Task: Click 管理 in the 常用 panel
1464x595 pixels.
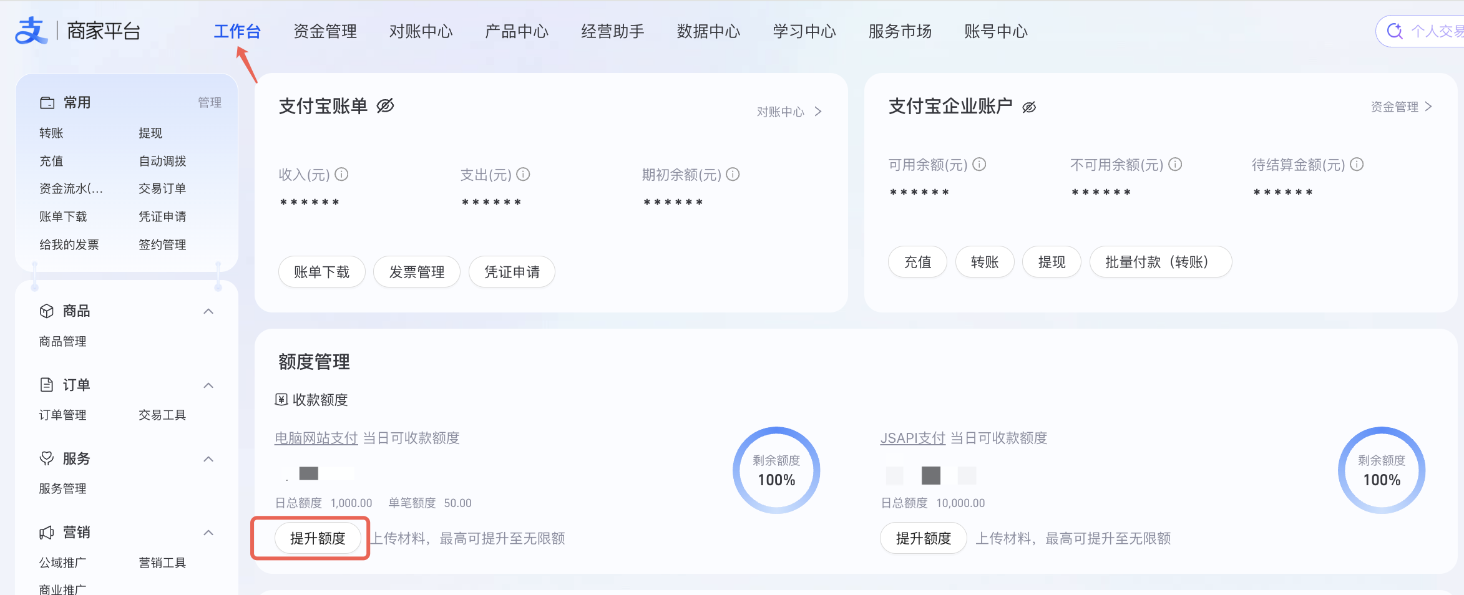Action: click(210, 103)
